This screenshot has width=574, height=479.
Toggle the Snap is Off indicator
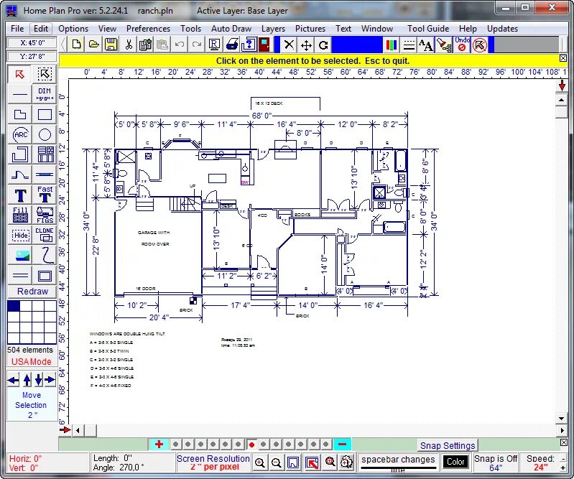(x=496, y=463)
